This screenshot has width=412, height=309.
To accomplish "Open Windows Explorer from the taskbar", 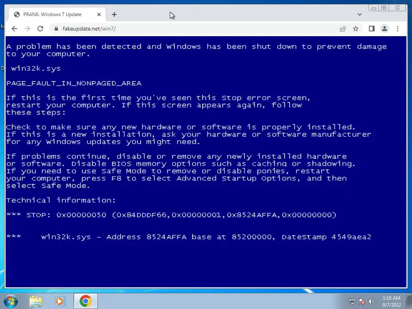I will coord(36,301).
